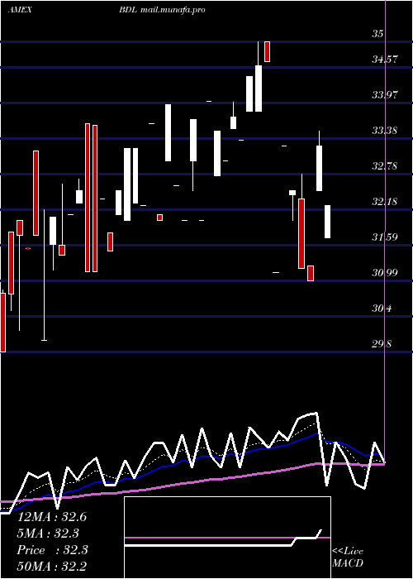Click the <<Live MACD label
The image size is (413, 579).
(348, 557)
